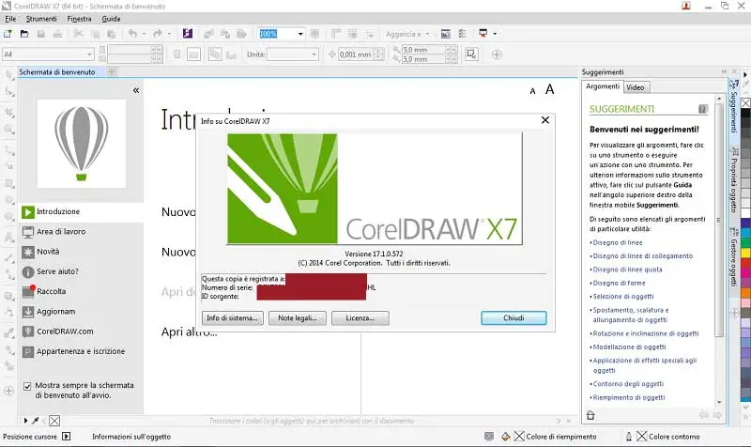Open the Strumenti menu
Image resolution: width=751 pixels, height=447 pixels.
(x=41, y=19)
